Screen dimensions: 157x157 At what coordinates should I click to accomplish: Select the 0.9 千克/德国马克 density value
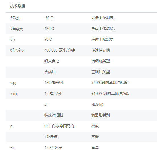pyautogui.click(x=59, y=126)
